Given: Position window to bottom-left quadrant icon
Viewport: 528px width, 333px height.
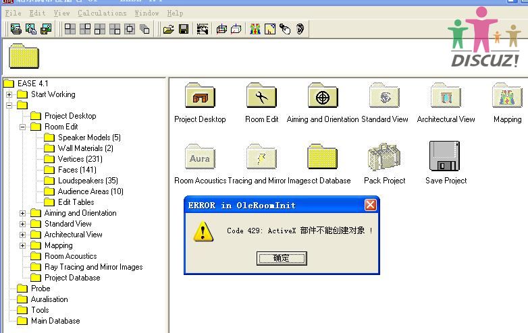Looking at the screenshot, I should pos(100,29).
